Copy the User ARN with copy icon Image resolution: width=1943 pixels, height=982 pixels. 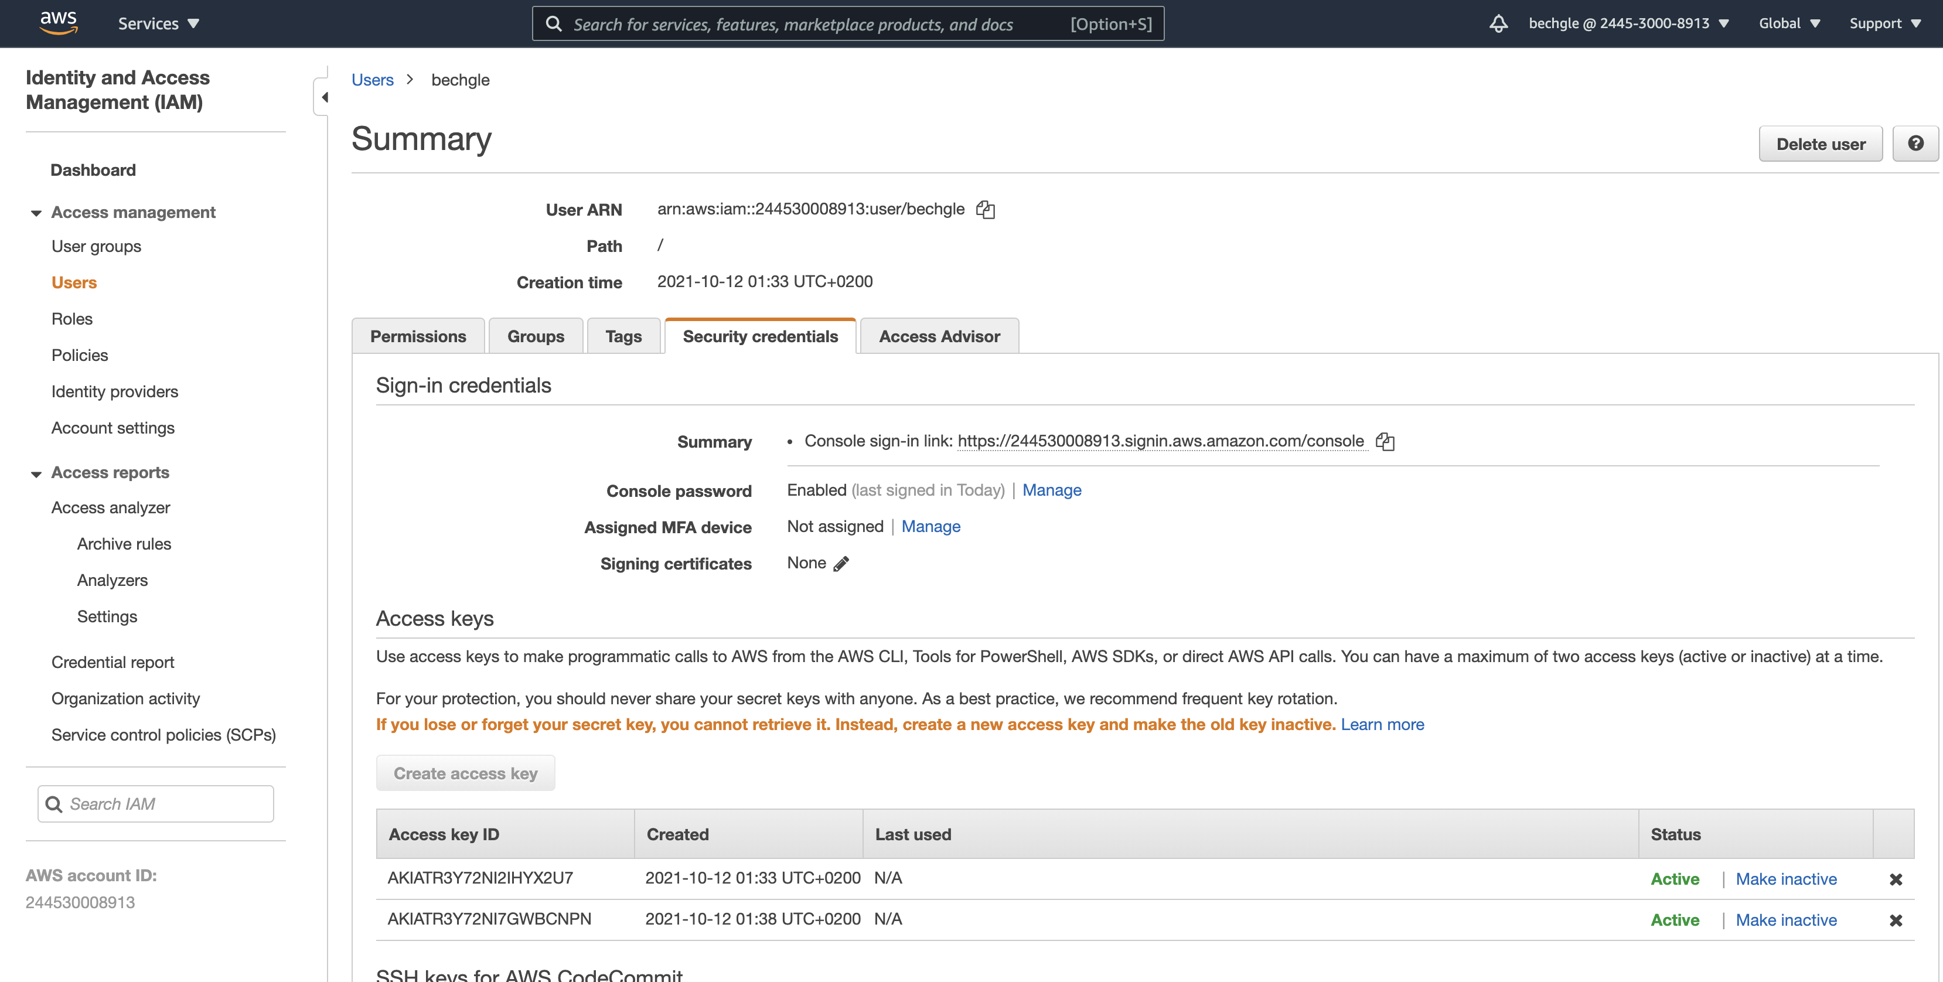(x=985, y=210)
